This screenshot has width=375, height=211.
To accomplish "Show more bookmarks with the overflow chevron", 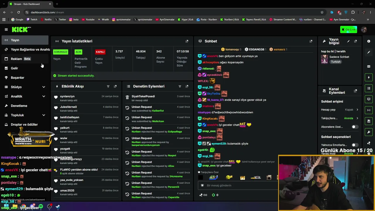I will (x=368, y=20).
